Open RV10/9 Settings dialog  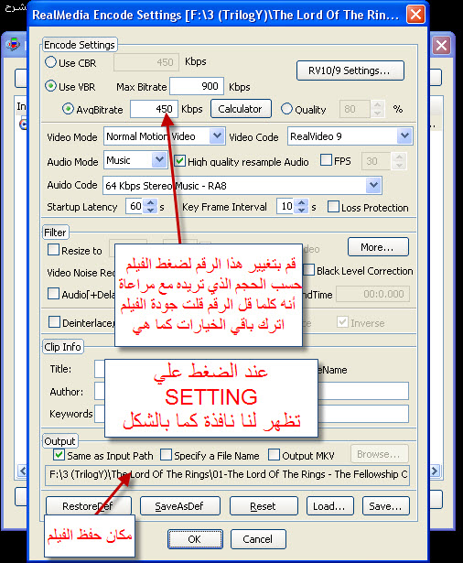point(350,70)
